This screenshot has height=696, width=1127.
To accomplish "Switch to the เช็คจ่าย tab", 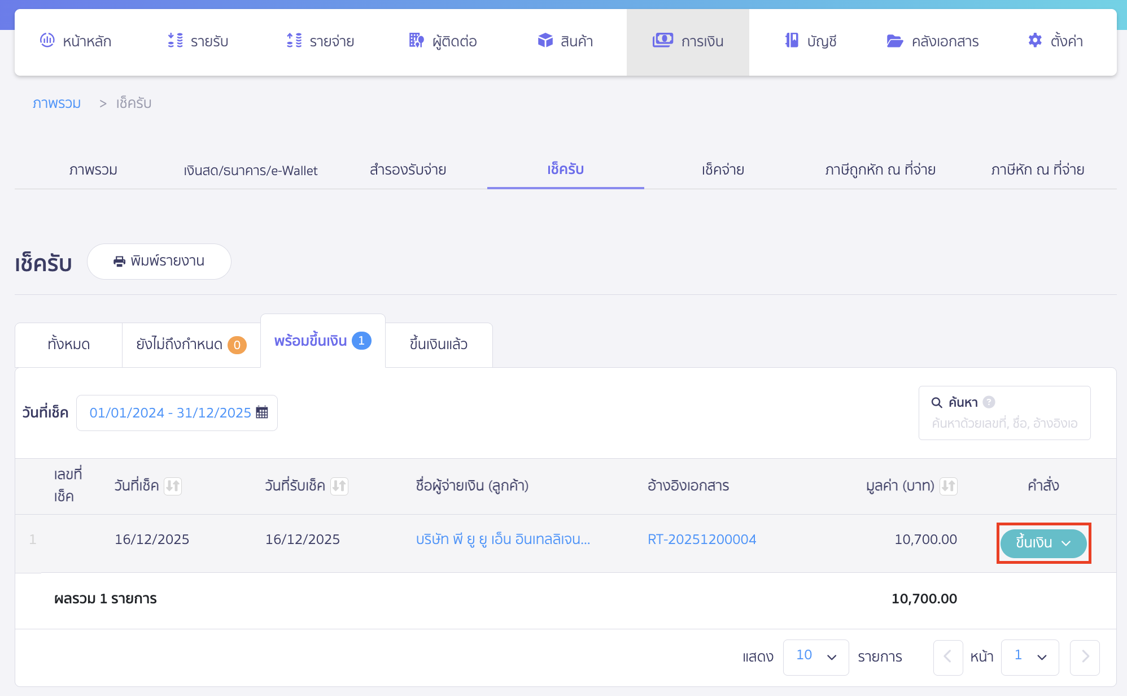I will [722, 169].
